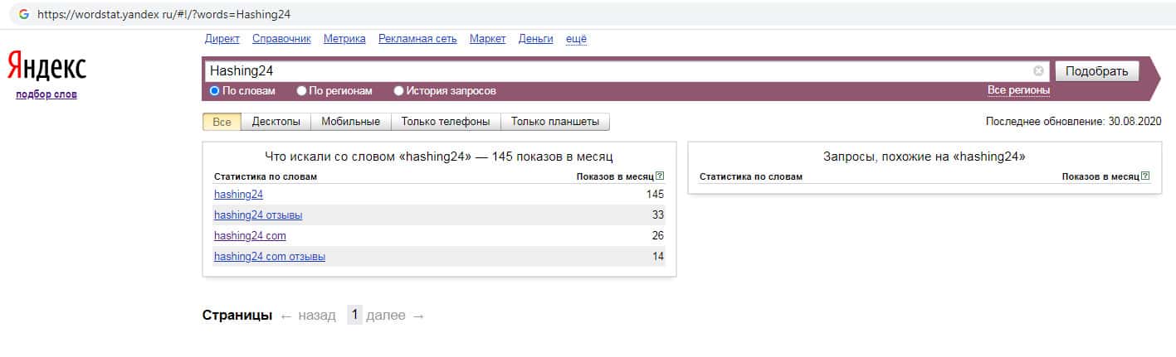The width and height of the screenshot is (1176, 357).
Task: Open the 'hashing24 отзывы' keyword link
Action: (x=258, y=215)
